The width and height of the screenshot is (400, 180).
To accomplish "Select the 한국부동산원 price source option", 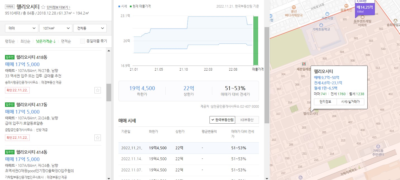I will [222, 120].
